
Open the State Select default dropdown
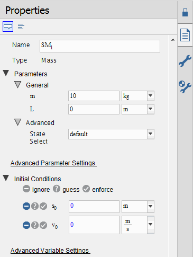[x=150, y=134]
